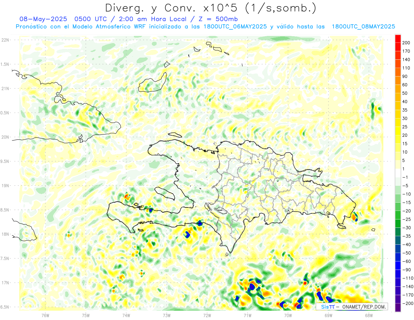Click the positive '90' colorbar value
Viewport: 414px width, 320px height.
(405, 76)
